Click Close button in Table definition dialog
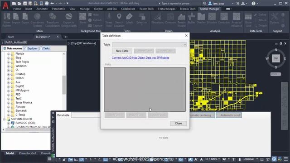 (178, 123)
